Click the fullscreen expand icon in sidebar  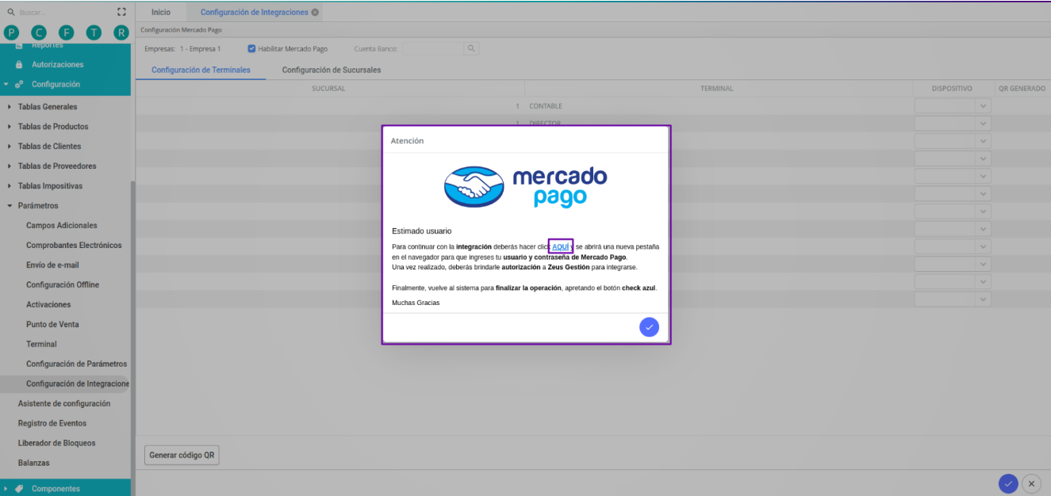coord(121,12)
